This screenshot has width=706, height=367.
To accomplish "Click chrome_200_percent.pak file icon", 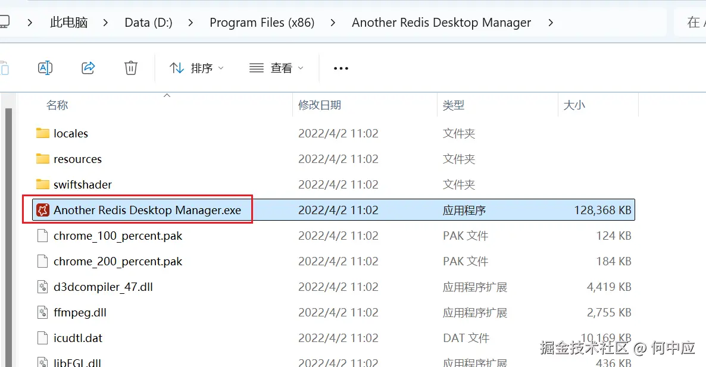I will (43, 261).
